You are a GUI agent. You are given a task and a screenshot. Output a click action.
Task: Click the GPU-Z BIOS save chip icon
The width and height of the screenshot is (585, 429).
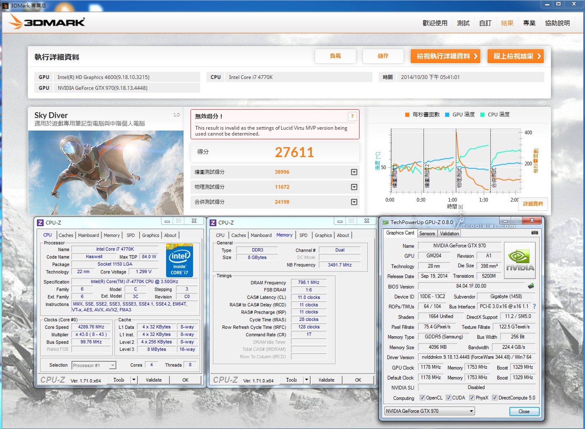(531, 286)
